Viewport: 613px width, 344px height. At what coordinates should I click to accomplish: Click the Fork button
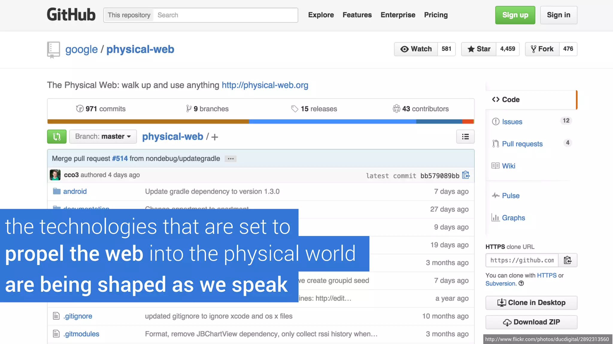[542, 49]
